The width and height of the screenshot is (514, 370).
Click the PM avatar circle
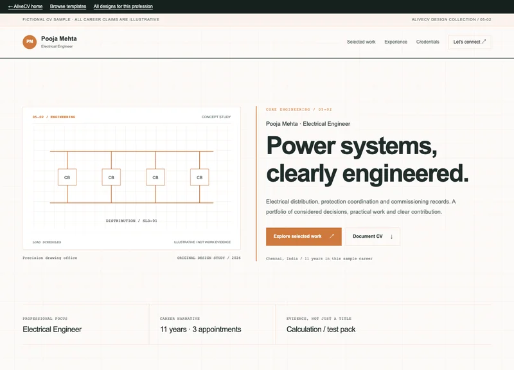point(30,42)
